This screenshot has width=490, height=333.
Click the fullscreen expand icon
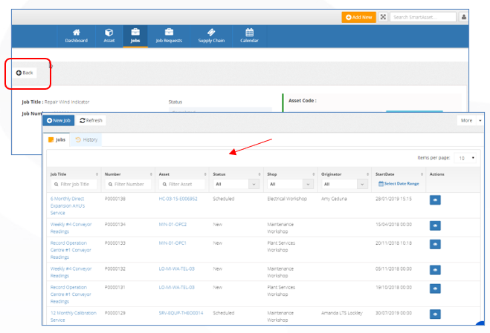click(383, 17)
